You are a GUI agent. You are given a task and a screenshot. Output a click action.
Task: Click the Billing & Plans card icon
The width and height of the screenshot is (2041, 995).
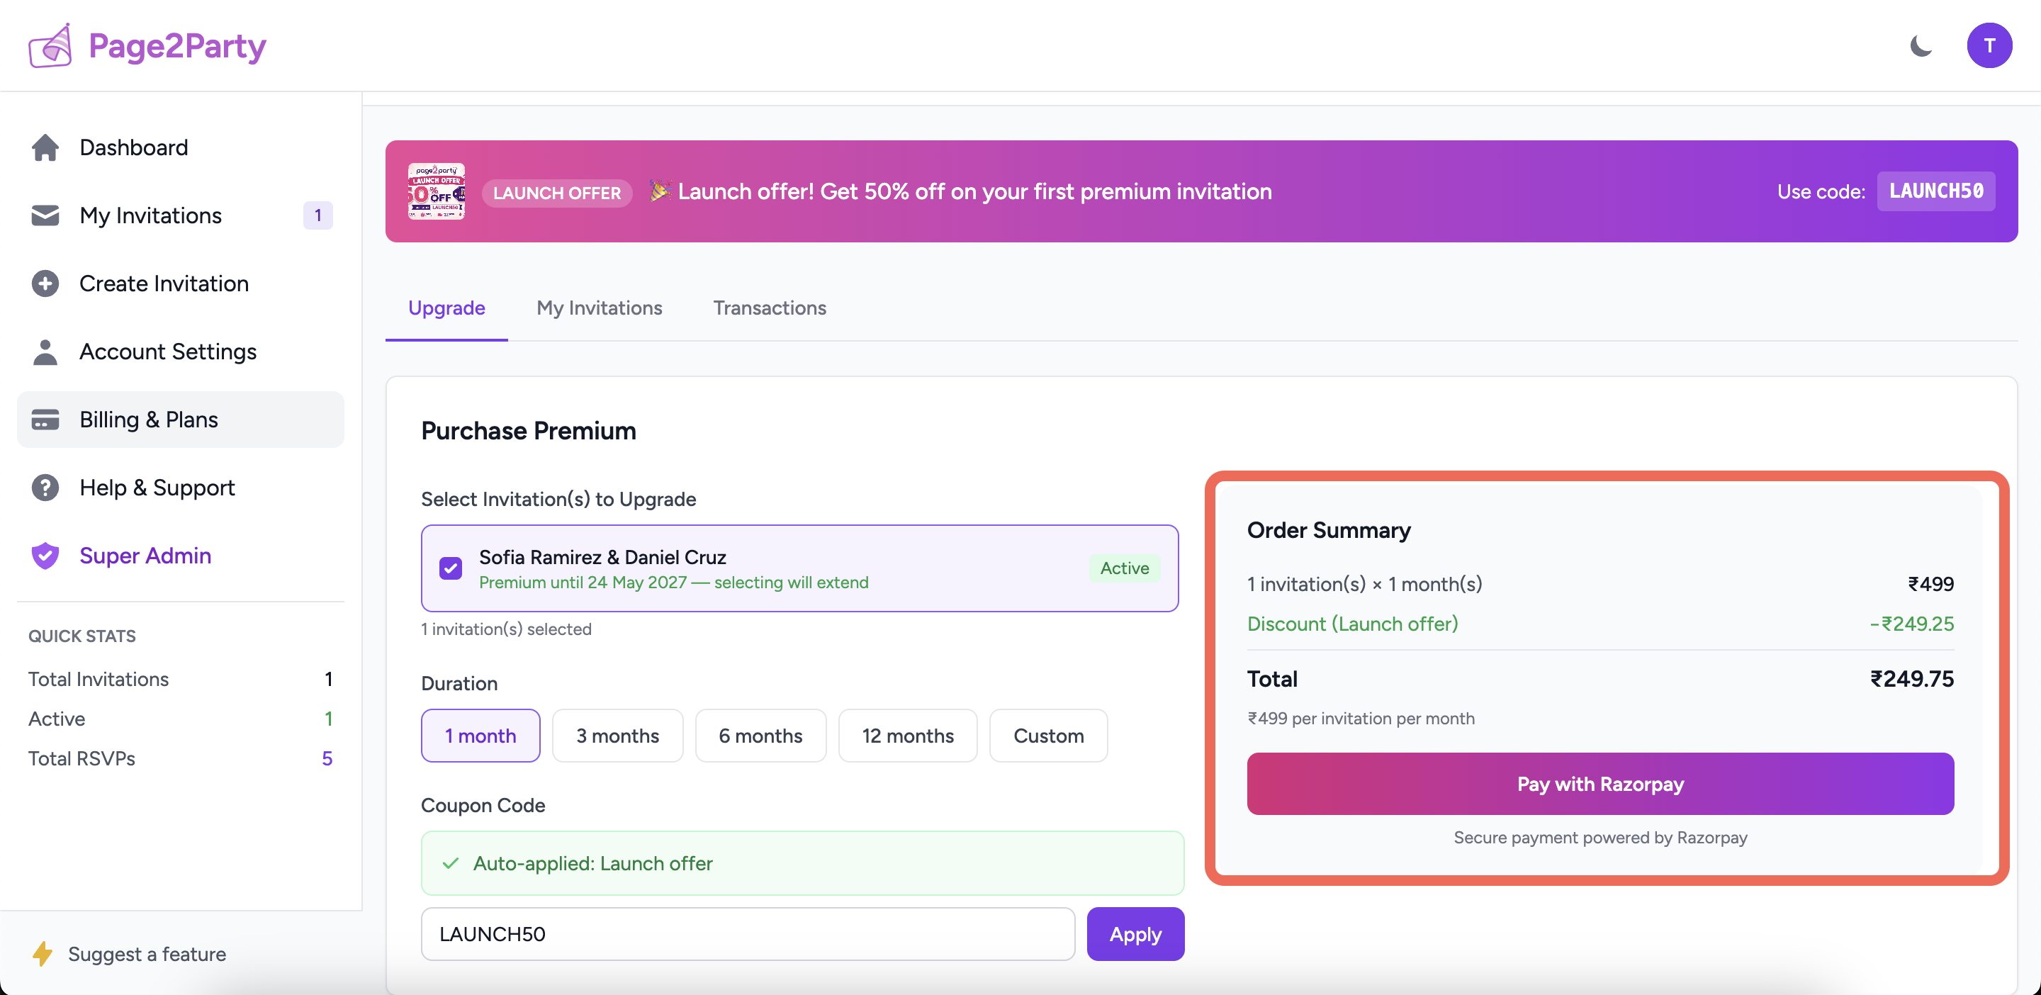click(45, 420)
